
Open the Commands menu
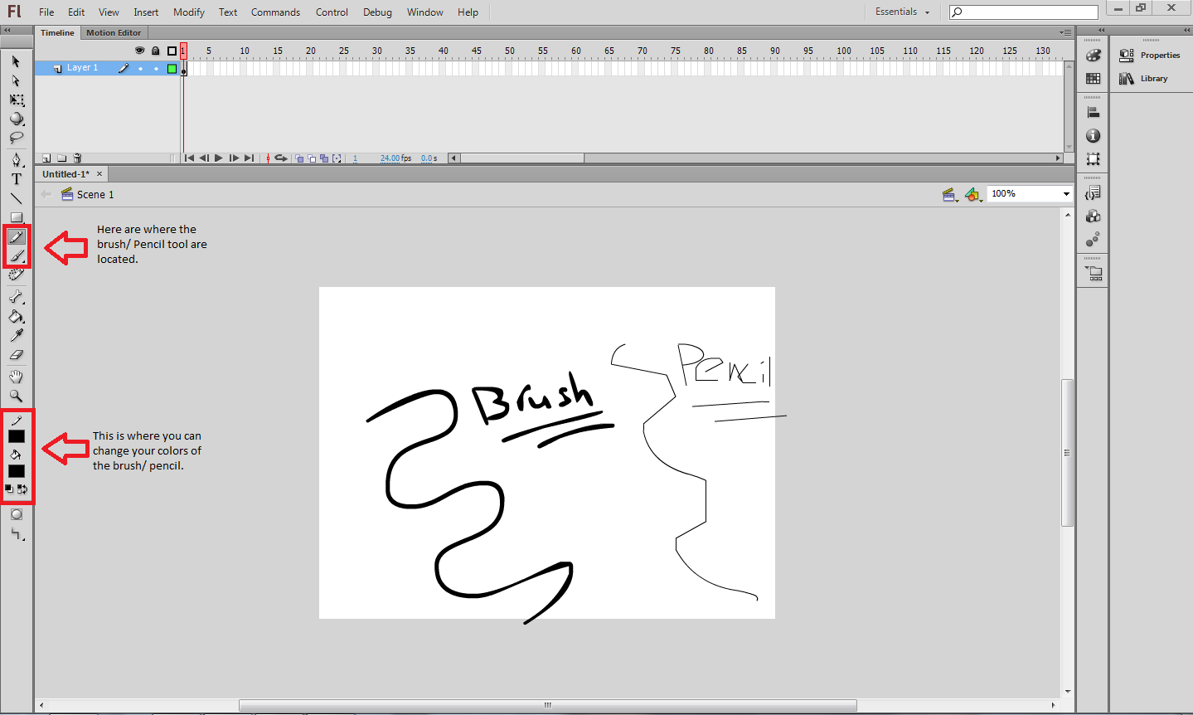coord(275,12)
